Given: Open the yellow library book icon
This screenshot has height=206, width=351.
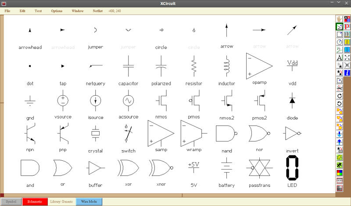Looking at the screenshot, I should pyautogui.click(x=347, y=42).
